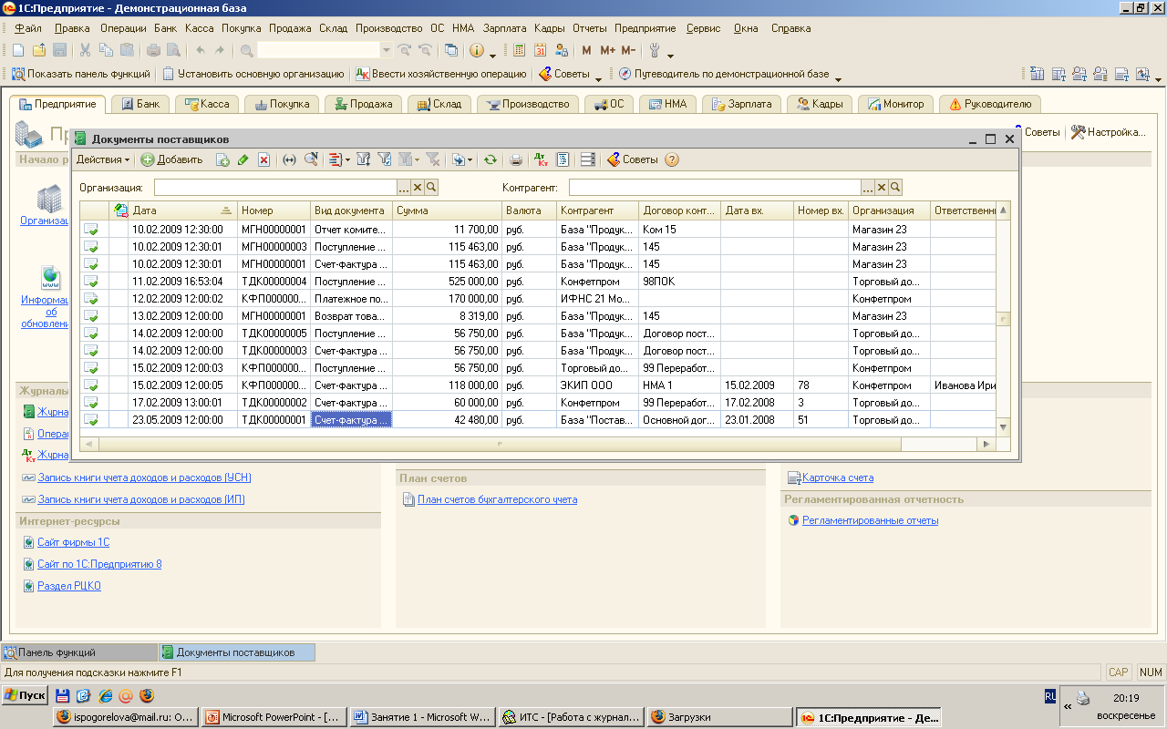The image size is (1167, 729).
Task: Click the Контрагент input field
Action: click(715, 187)
